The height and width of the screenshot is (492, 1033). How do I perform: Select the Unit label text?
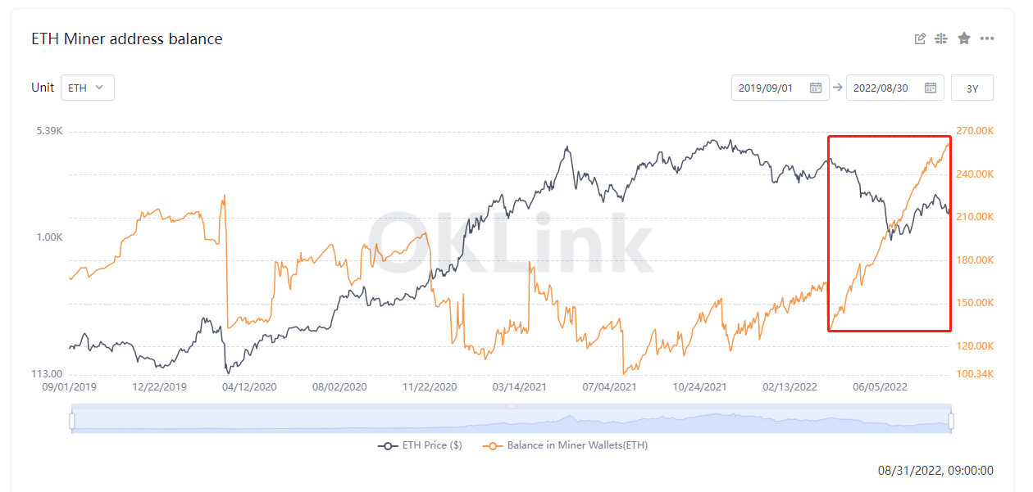coord(42,88)
